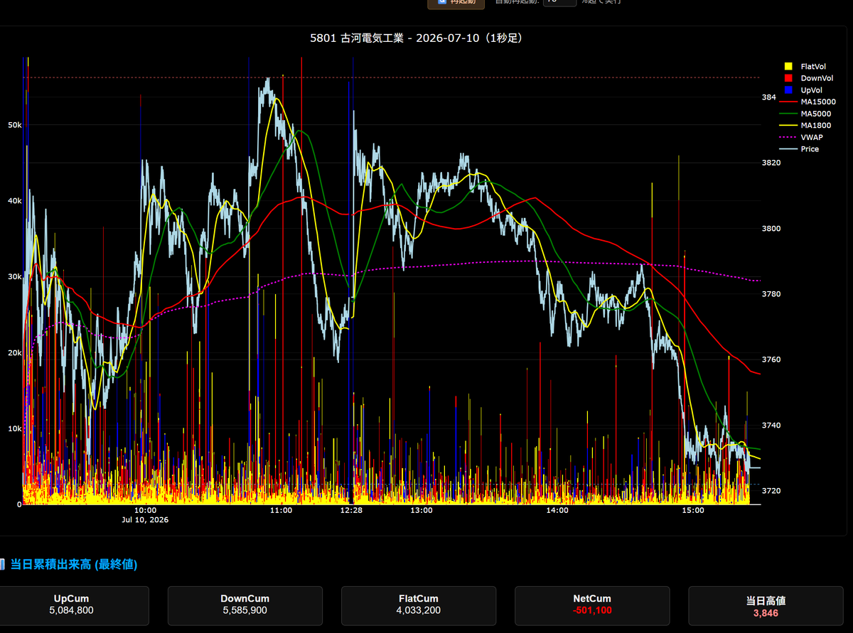This screenshot has width=853, height=633.
Task: Click the 3780 price axis label
Action: click(x=772, y=294)
